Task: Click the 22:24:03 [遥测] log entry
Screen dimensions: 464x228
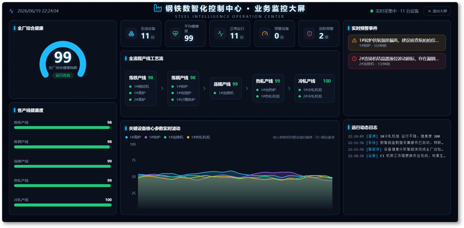Action: 397,136
